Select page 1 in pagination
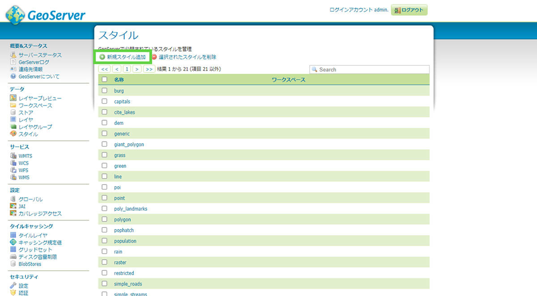 click(x=127, y=69)
